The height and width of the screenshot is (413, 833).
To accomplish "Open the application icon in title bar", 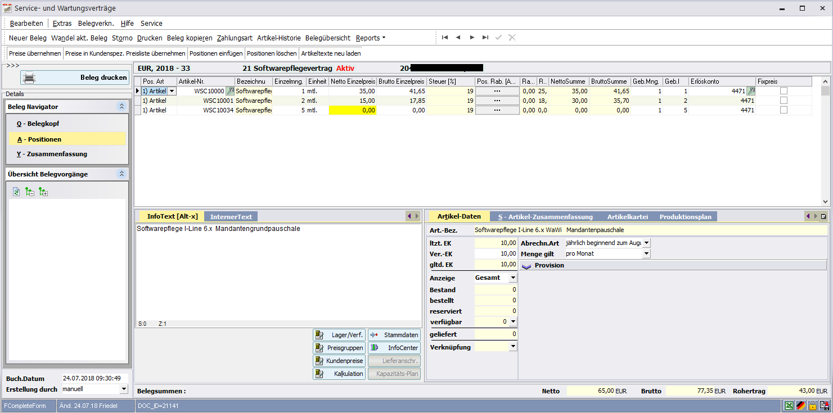I will (7, 8).
